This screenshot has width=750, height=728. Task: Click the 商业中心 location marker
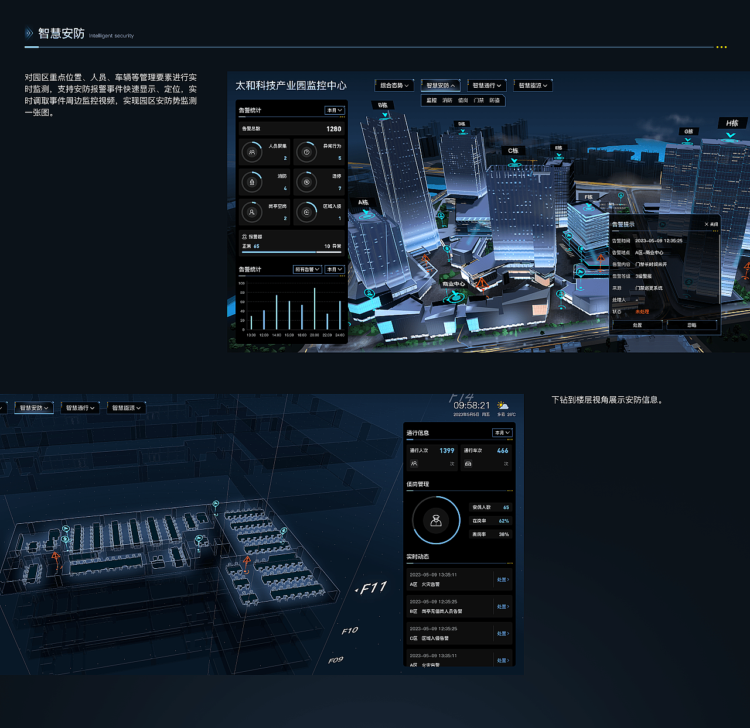pos(454,285)
